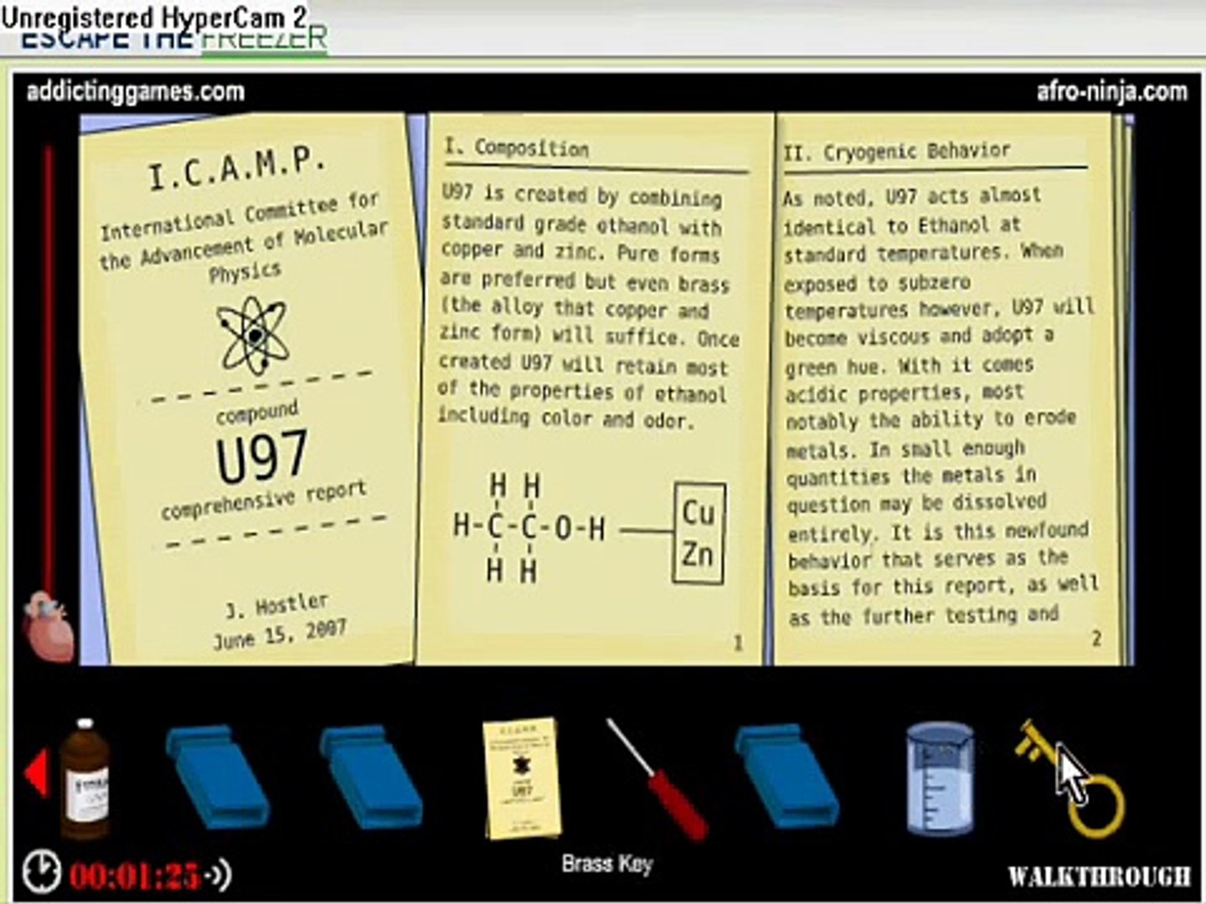Pick the blue ice tray beside the beaker
Screen dimensions: 1206x904
(786, 778)
